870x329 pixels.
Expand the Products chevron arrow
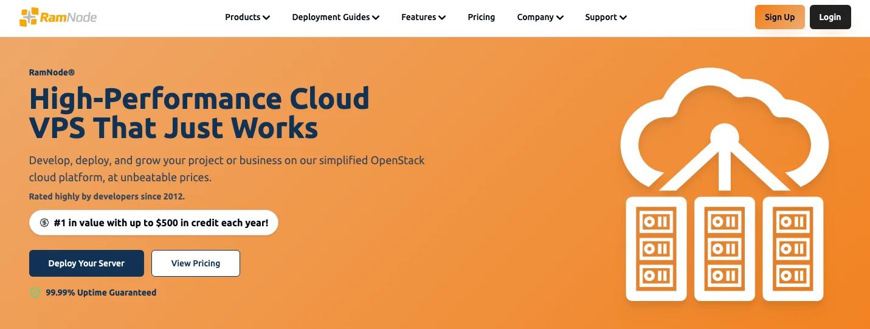click(266, 18)
